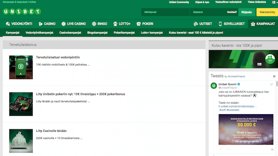Open Liity Casinolle tänään offer
This screenshot has height=156, width=278.
(x=51, y=131)
